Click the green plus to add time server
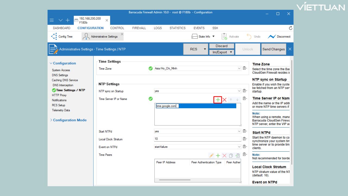 coord(218,100)
